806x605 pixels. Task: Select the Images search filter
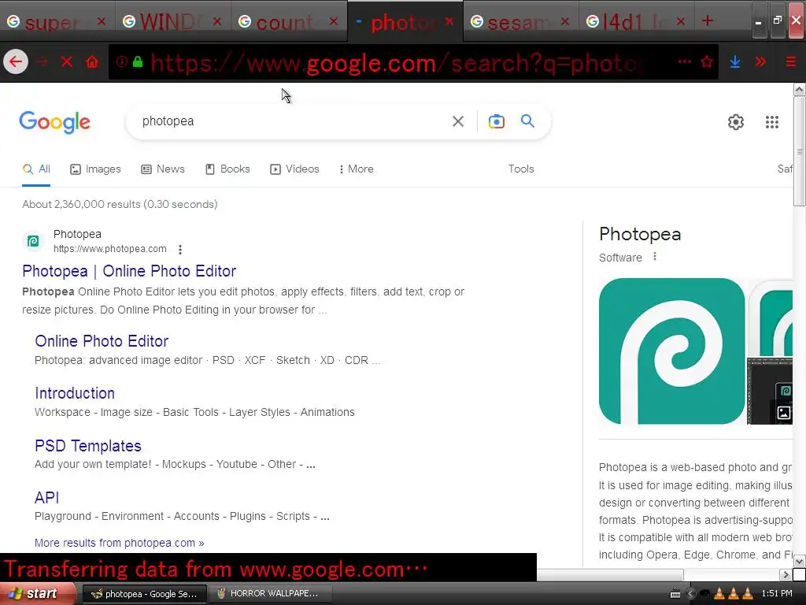coord(95,169)
